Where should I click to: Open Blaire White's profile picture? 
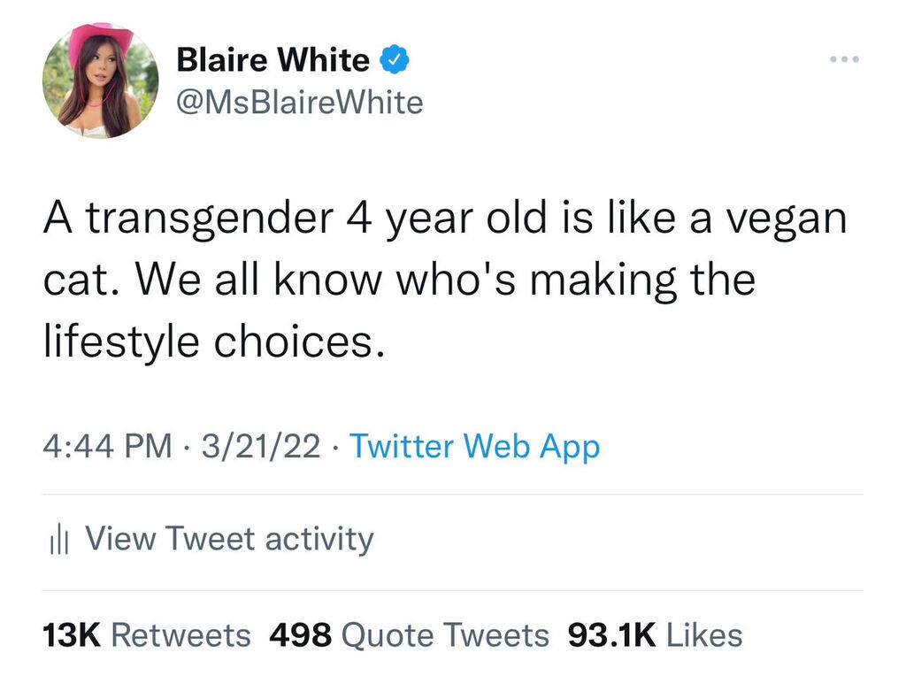coord(100,80)
